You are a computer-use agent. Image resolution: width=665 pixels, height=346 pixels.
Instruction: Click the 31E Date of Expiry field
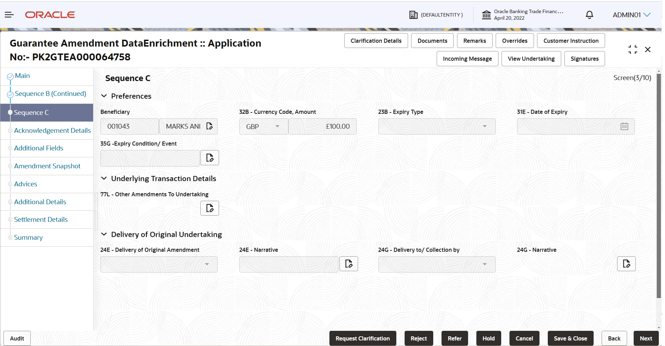click(x=575, y=127)
